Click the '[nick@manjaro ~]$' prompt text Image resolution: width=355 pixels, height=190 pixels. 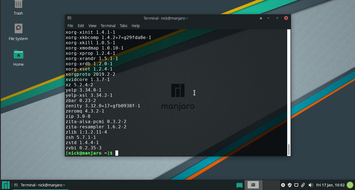point(89,153)
